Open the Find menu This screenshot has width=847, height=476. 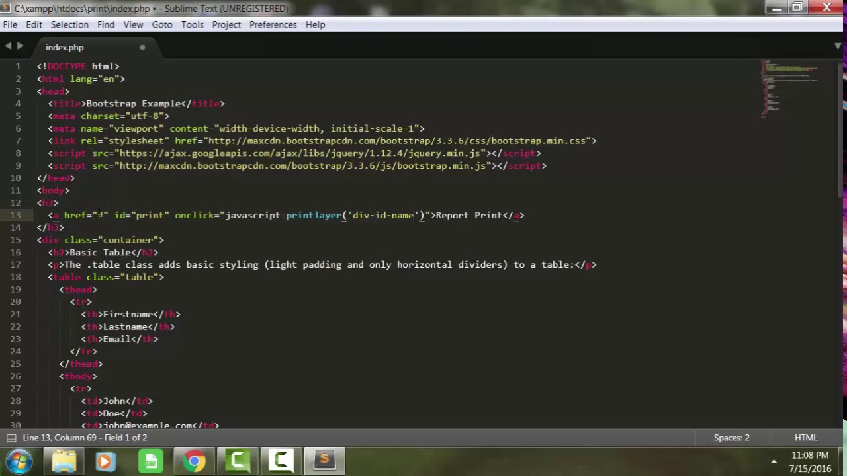point(106,24)
